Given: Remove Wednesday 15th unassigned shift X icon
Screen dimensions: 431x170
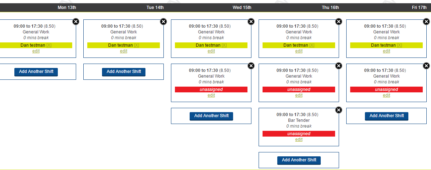Looking at the screenshot, I should pos(251,66).
